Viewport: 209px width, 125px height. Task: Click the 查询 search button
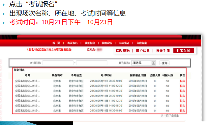point(164,63)
